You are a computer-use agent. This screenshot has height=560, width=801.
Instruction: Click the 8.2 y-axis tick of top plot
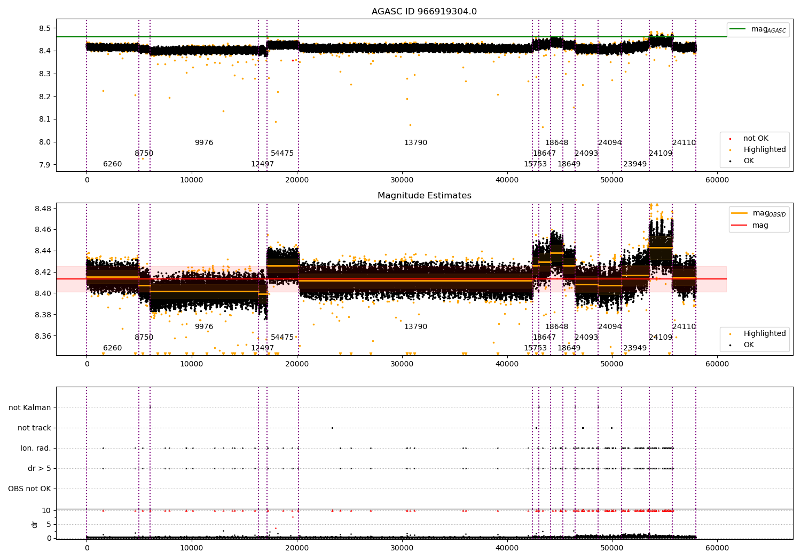point(45,97)
